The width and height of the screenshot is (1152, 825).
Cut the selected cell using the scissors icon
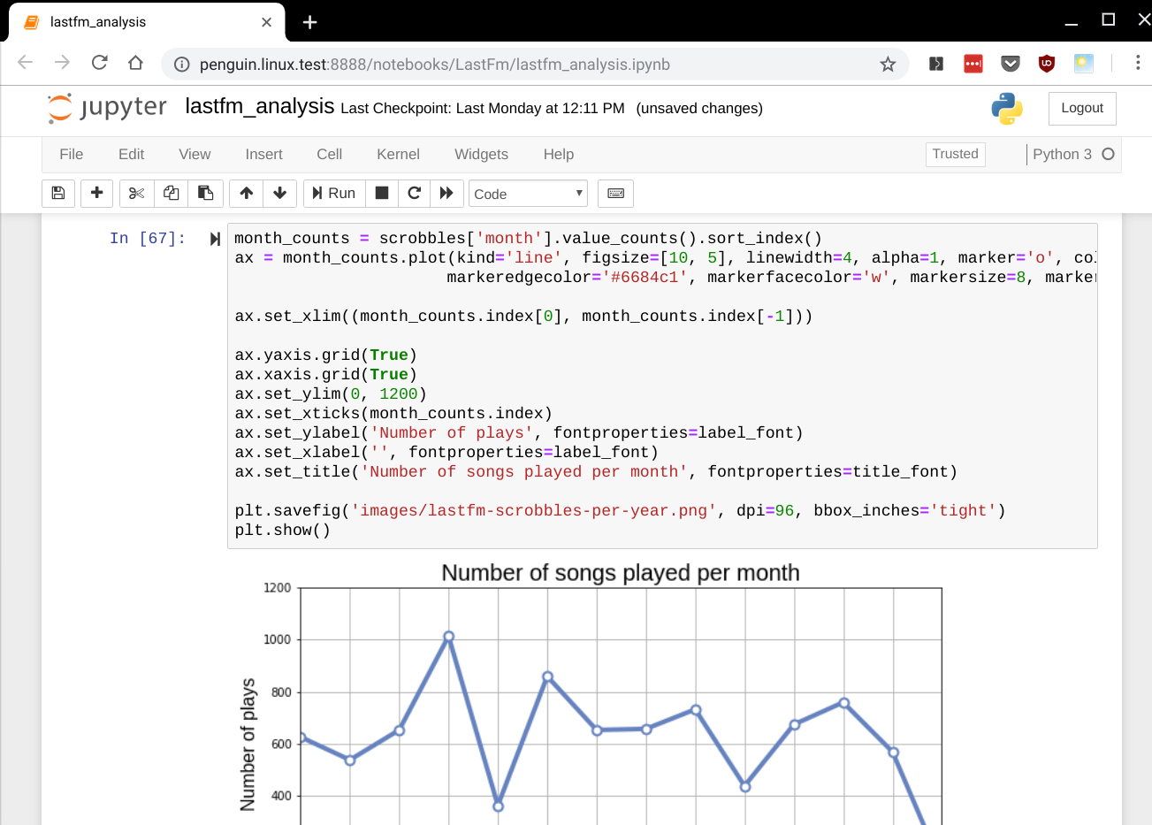pos(136,193)
